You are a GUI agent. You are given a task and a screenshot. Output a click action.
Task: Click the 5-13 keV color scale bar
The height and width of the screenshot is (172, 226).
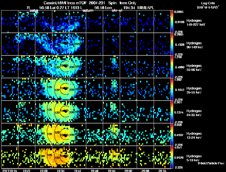[172, 157]
